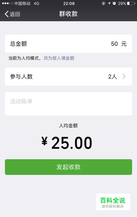Tap the 百科全说 watermark logo
This screenshot has height=217, width=137.
click(x=113, y=202)
